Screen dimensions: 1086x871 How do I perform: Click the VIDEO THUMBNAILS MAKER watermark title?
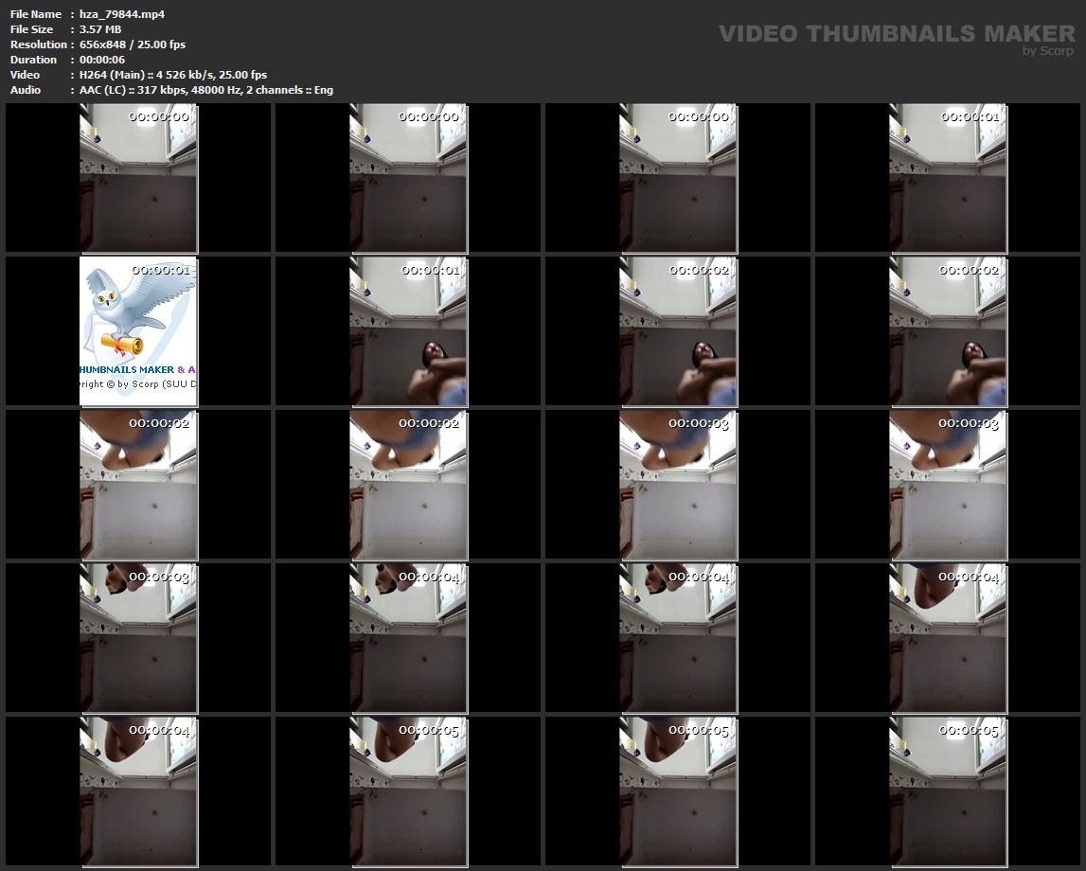point(896,34)
